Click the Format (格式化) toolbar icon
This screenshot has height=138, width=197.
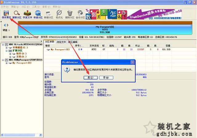pos(59,14)
